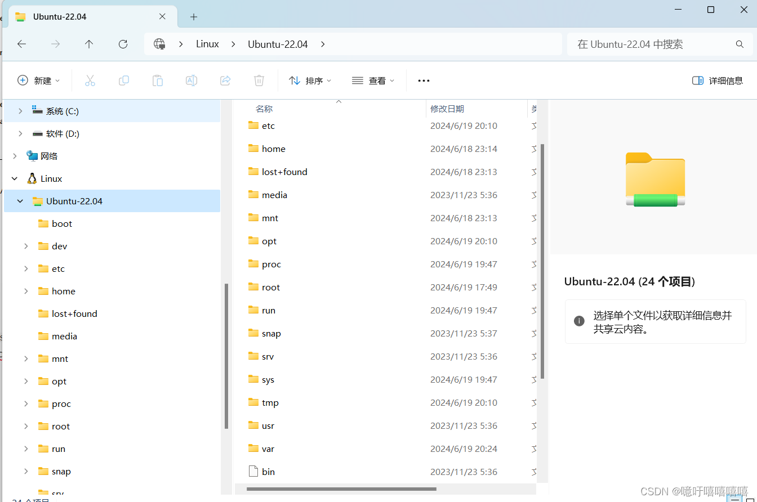
Task: Click the file list vertical scrollbar
Action: pos(542,261)
